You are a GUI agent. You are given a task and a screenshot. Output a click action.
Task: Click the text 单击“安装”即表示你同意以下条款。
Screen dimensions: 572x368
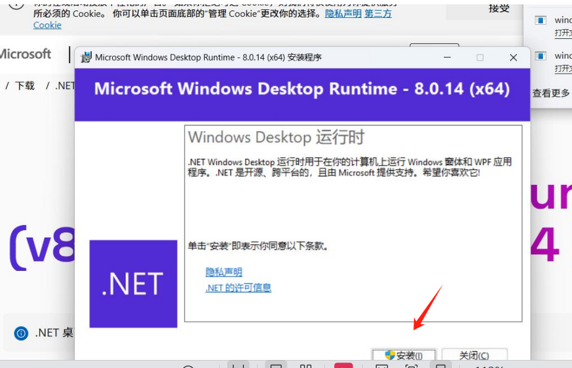pos(259,246)
